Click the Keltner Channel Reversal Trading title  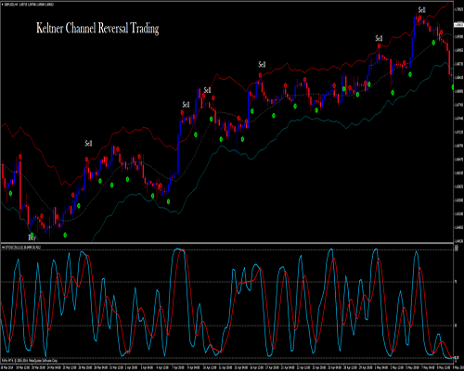pyautogui.click(x=97, y=28)
